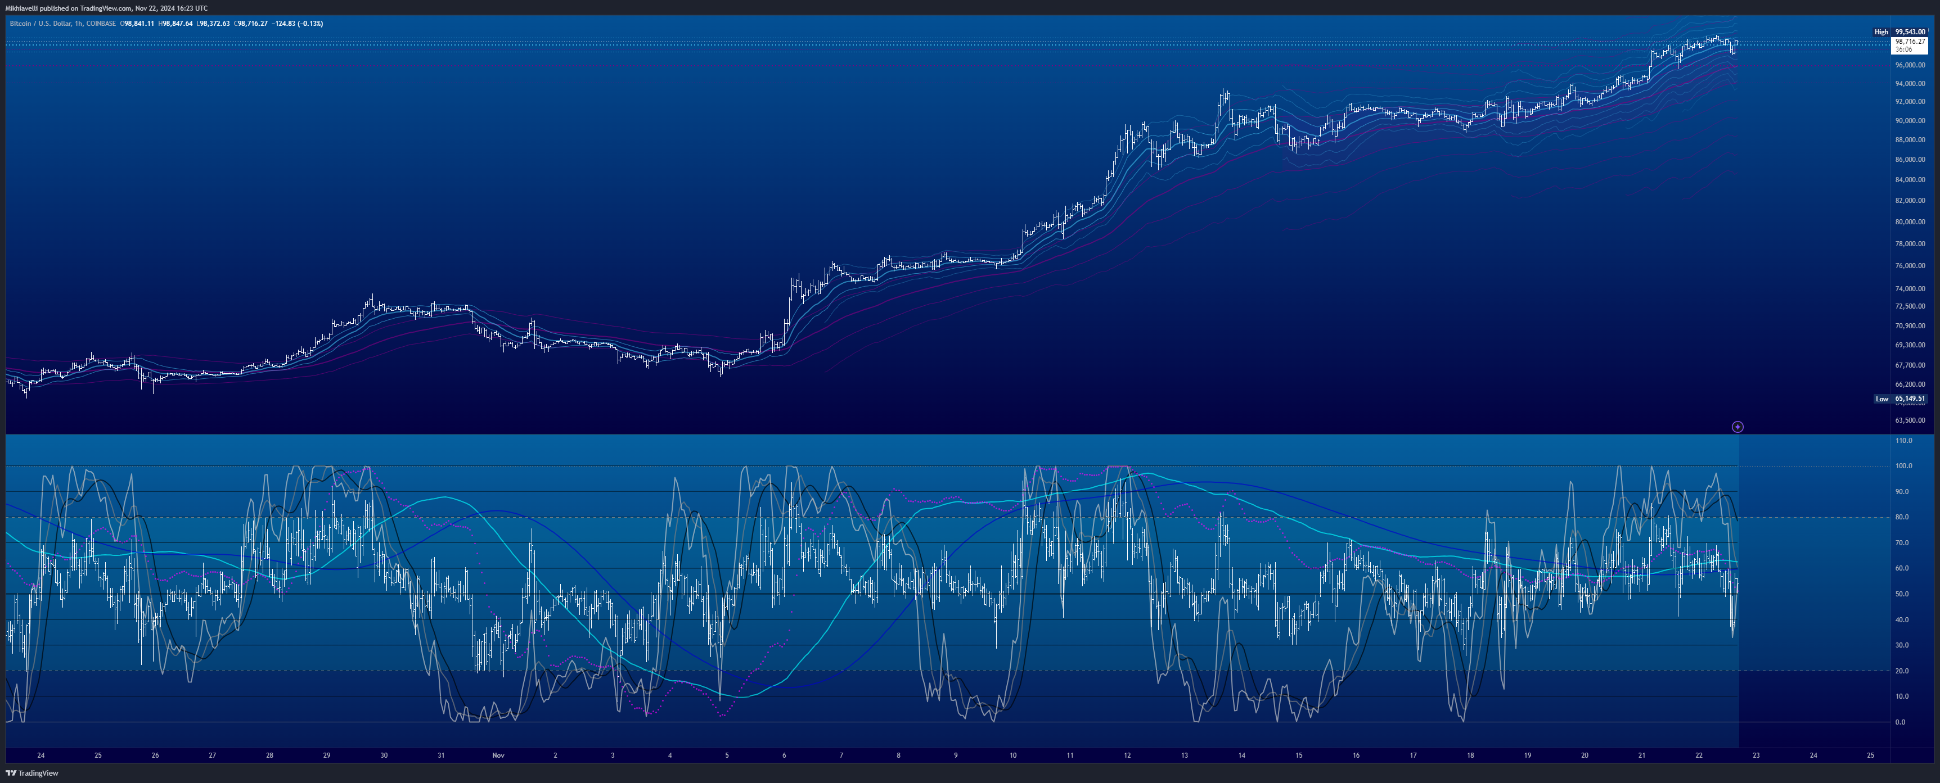
Task: Click the low value L98,372.63
Action: (x=213, y=24)
